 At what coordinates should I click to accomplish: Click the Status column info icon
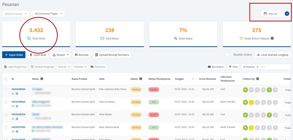tap(141, 79)
